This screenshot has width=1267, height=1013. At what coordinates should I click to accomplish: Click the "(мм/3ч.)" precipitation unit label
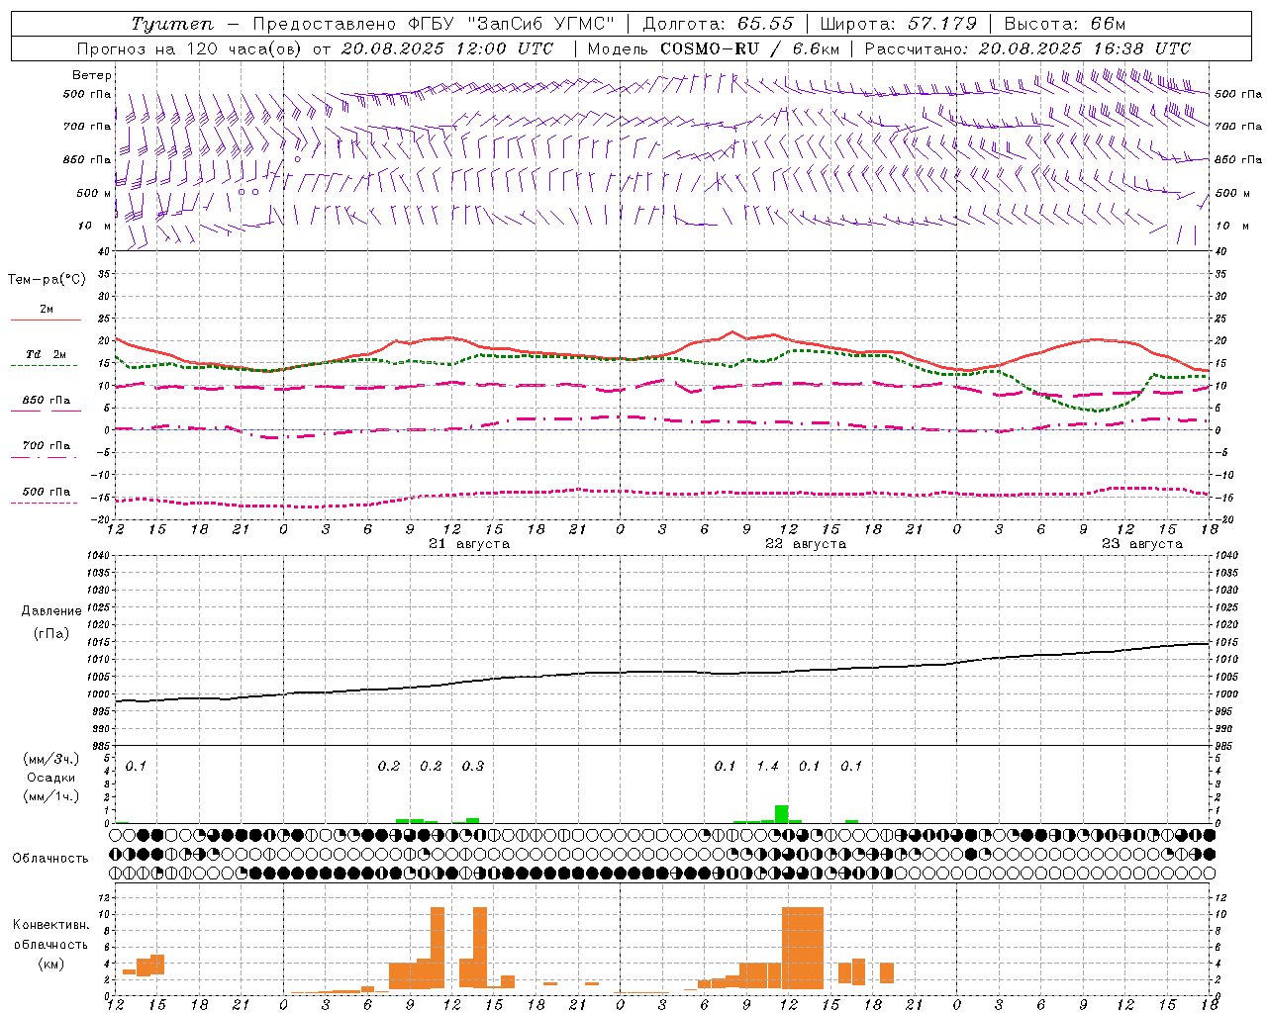point(50,760)
